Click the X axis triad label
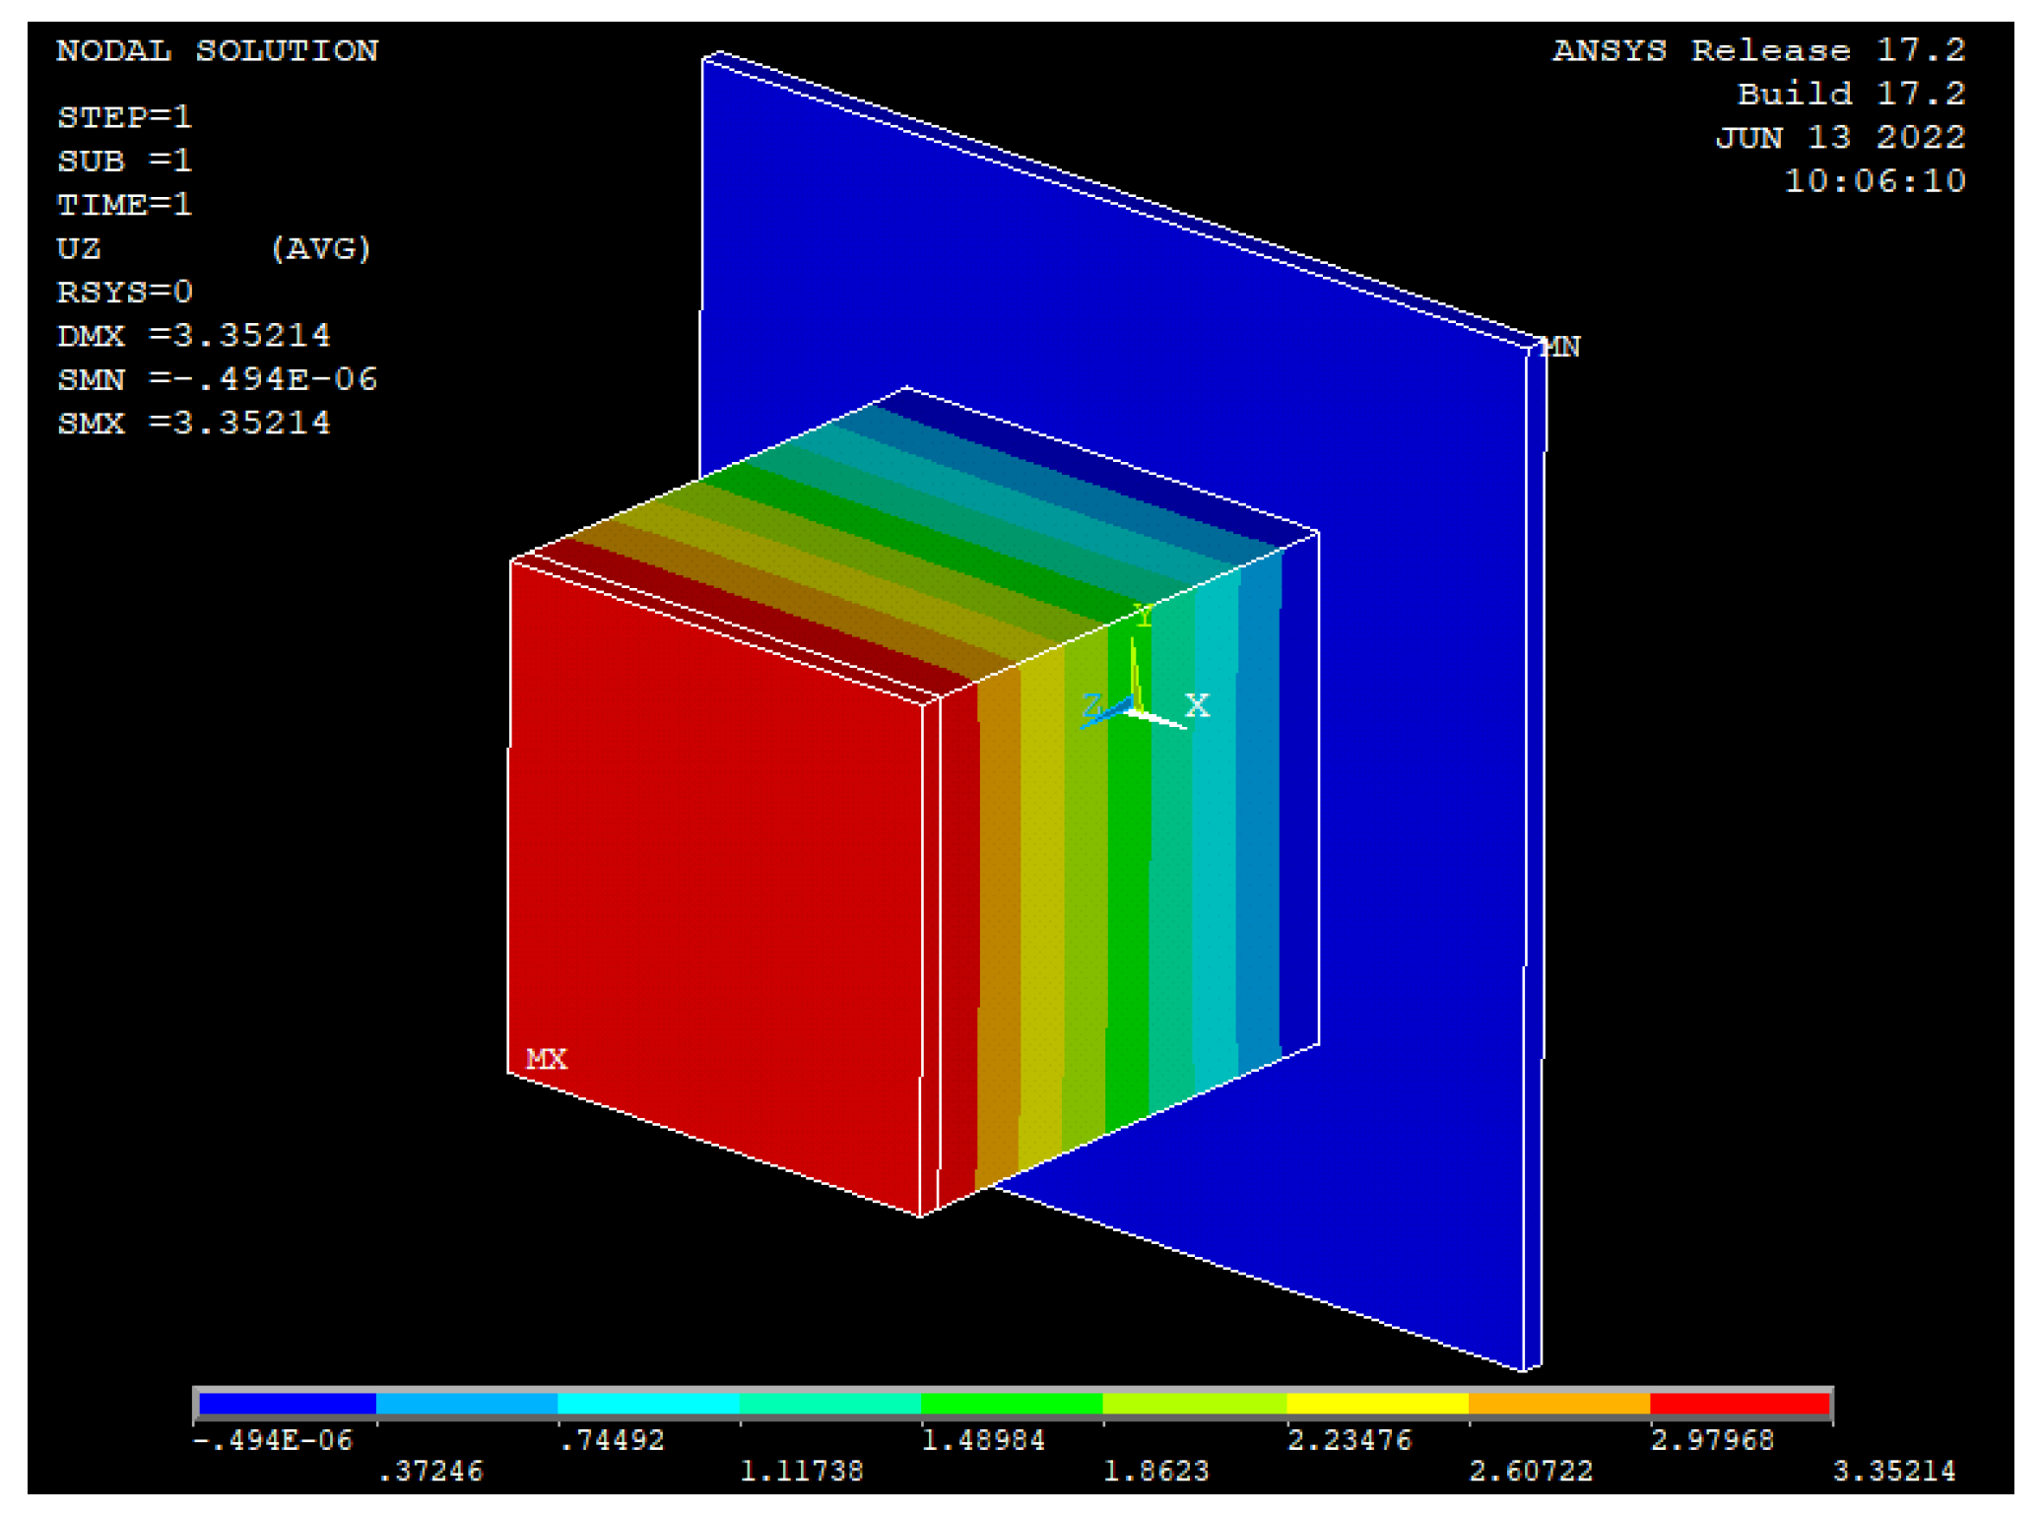The image size is (2042, 1516). click(1196, 705)
